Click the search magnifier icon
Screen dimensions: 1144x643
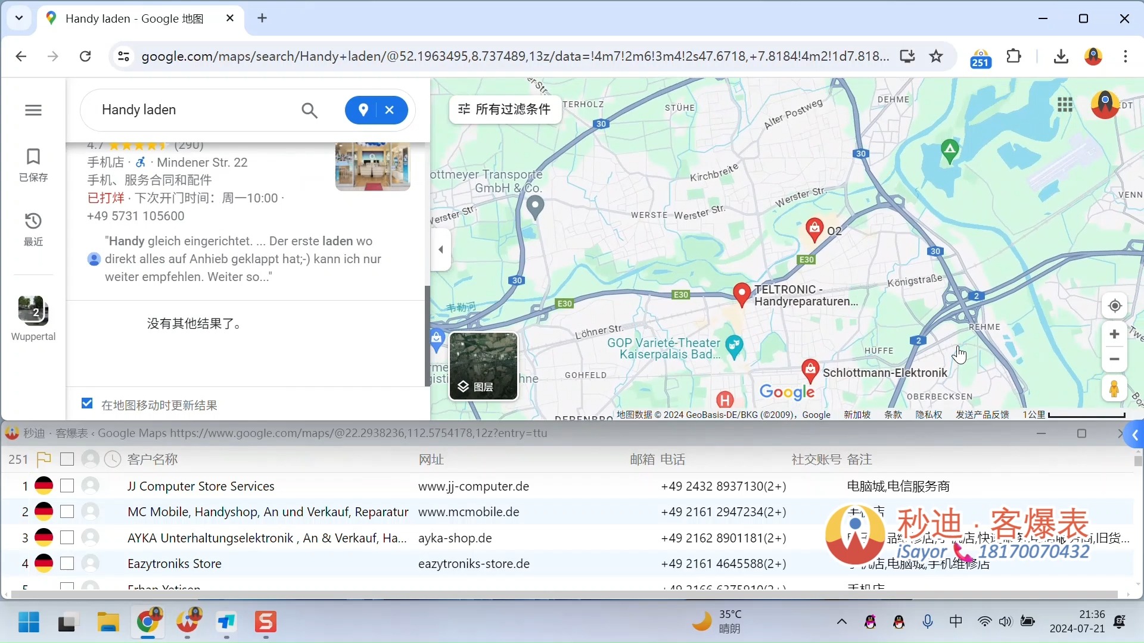309,110
